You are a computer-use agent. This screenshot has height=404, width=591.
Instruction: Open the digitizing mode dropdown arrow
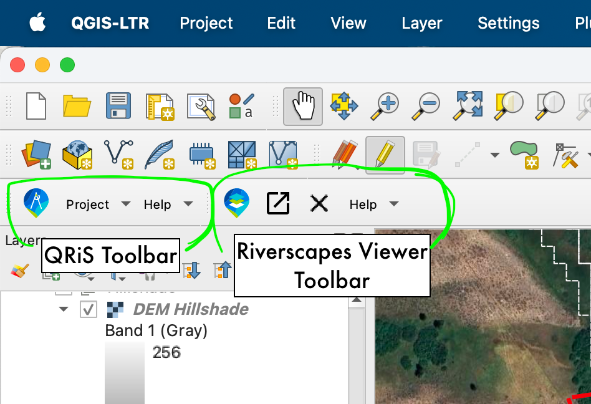pos(494,155)
